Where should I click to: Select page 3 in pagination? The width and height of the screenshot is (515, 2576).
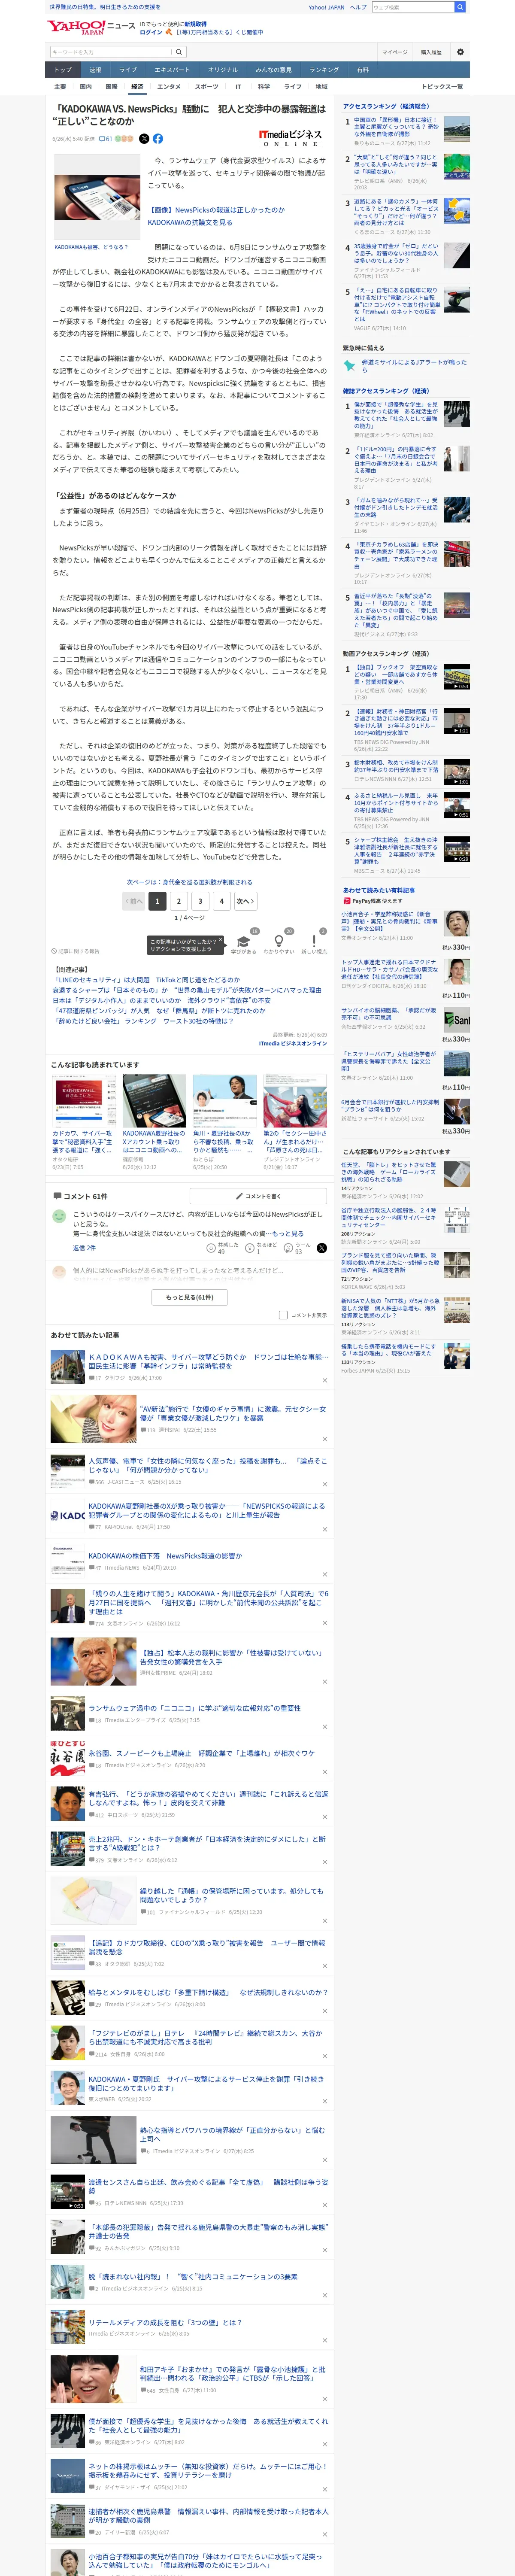(x=200, y=901)
